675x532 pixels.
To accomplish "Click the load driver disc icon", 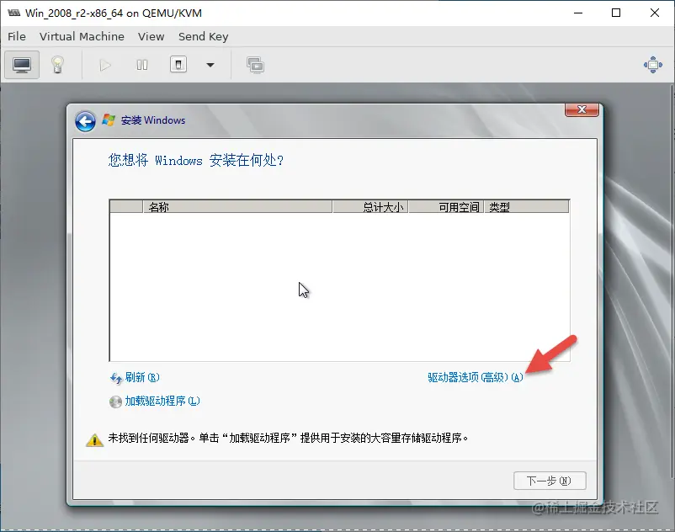I will 115,402.
